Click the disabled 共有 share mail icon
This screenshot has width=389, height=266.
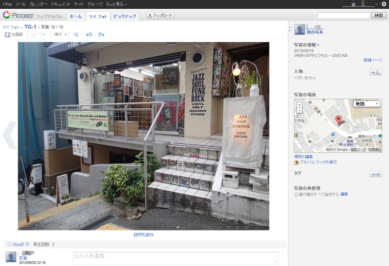tap(34, 35)
